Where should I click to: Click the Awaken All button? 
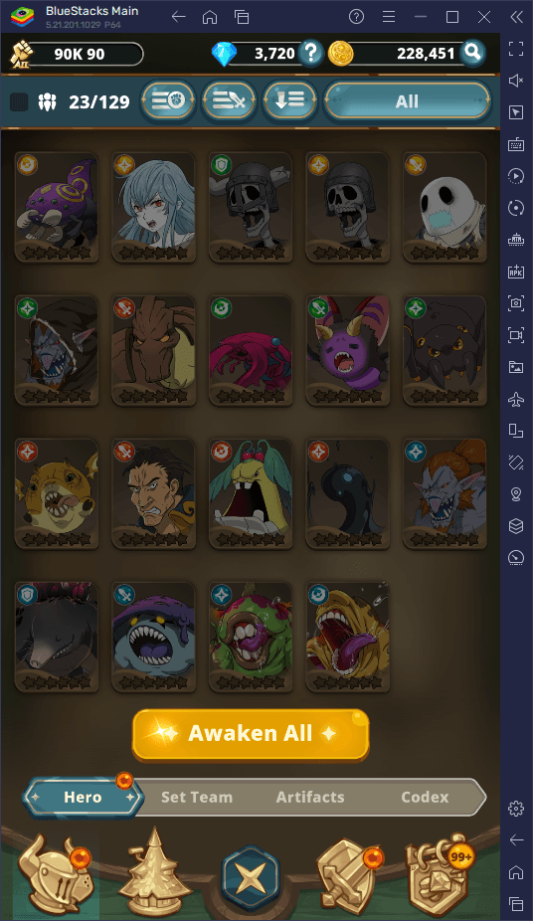(x=251, y=734)
